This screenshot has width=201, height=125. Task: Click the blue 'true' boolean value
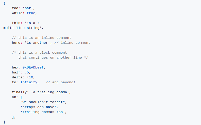(31, 13)
